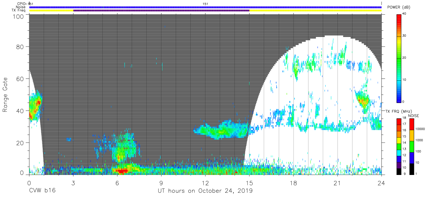Click the "TX Freq" row label

tap(18, 10)
